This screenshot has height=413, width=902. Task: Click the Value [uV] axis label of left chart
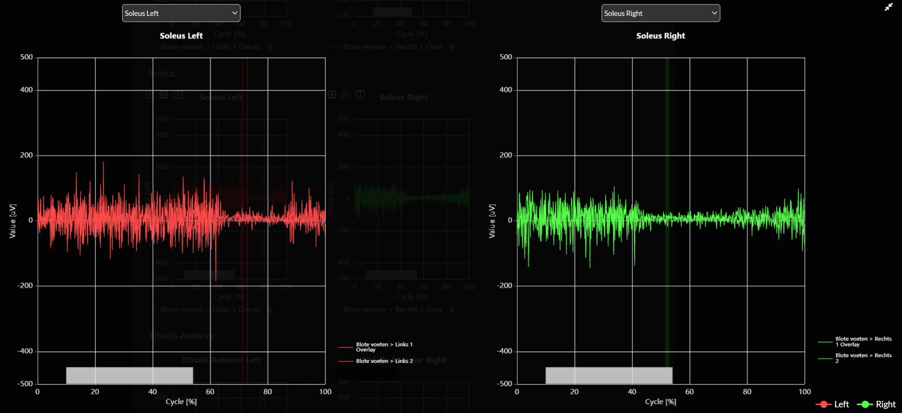[13, 221]
